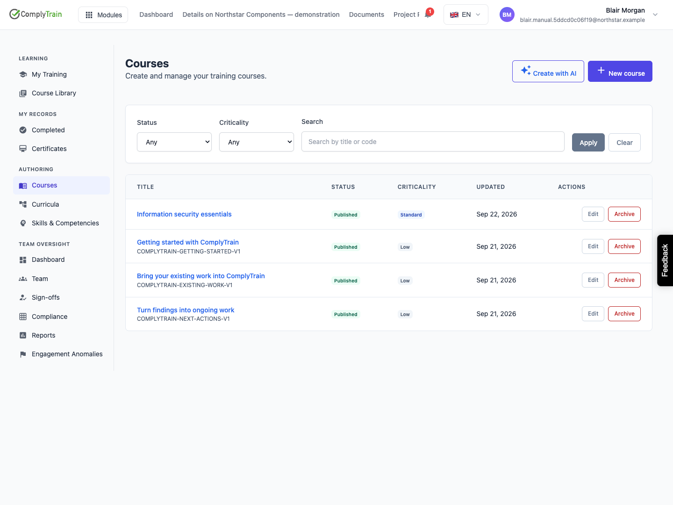The height and width of the screenshot is (505, 673).
Task: Open the Feedback side tab
Action: (x=665, y=260)
